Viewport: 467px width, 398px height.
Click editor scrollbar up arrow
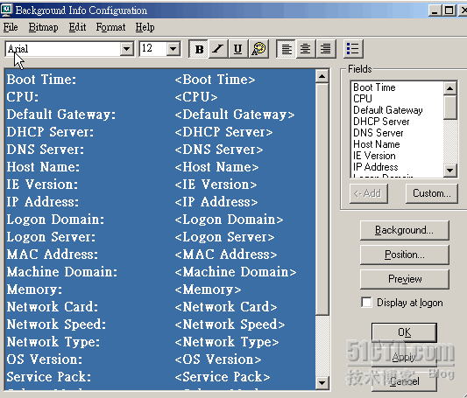click(322, 77)
